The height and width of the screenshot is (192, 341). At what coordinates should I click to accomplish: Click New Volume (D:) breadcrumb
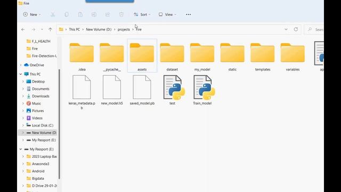(x=99, y=29)
